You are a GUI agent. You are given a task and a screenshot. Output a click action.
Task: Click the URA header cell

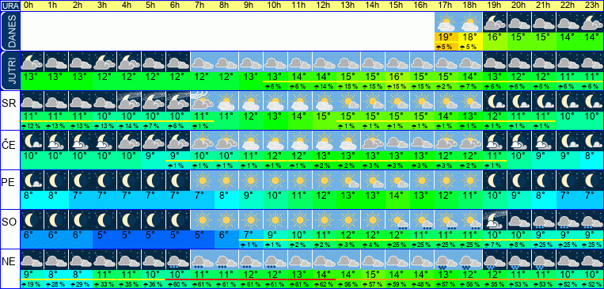(x=9, y=6)
